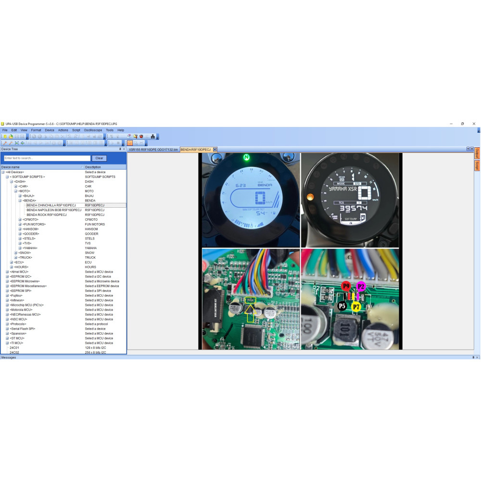Click the eraser-like toolbar icon

coord(129,137)
